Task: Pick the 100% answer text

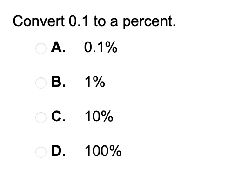Action: tap(103, 151)
